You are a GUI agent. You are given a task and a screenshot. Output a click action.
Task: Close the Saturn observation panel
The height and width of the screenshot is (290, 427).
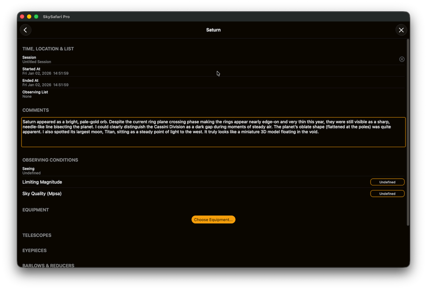401,30
